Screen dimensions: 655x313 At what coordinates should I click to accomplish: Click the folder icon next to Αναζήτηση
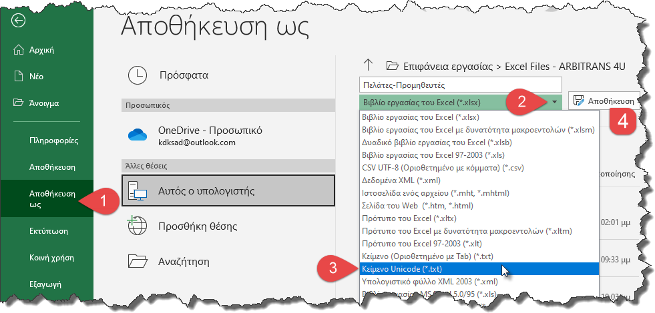click(138, 262)
